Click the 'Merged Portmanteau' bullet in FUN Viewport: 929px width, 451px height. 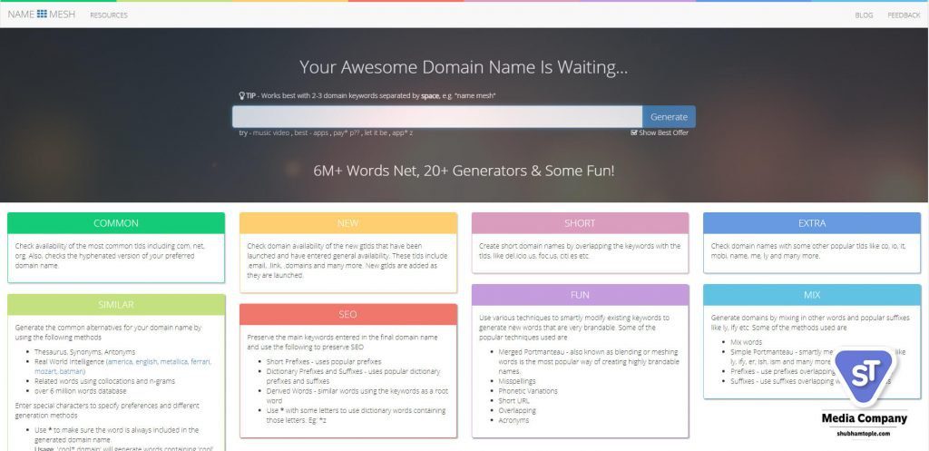coord(589,361)
